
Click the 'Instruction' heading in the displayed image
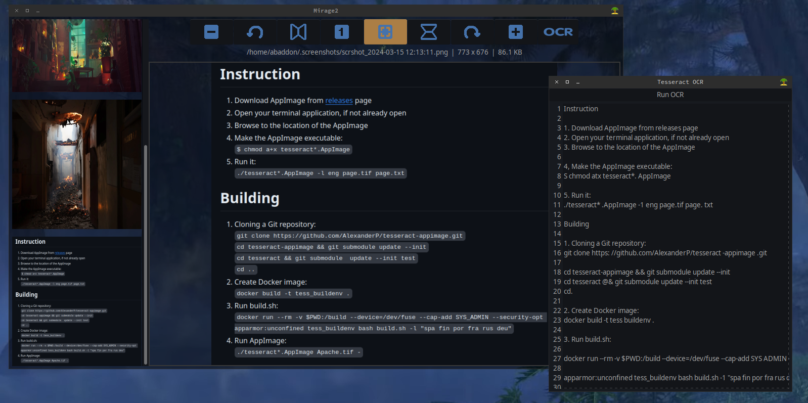(x=260, y=74)
